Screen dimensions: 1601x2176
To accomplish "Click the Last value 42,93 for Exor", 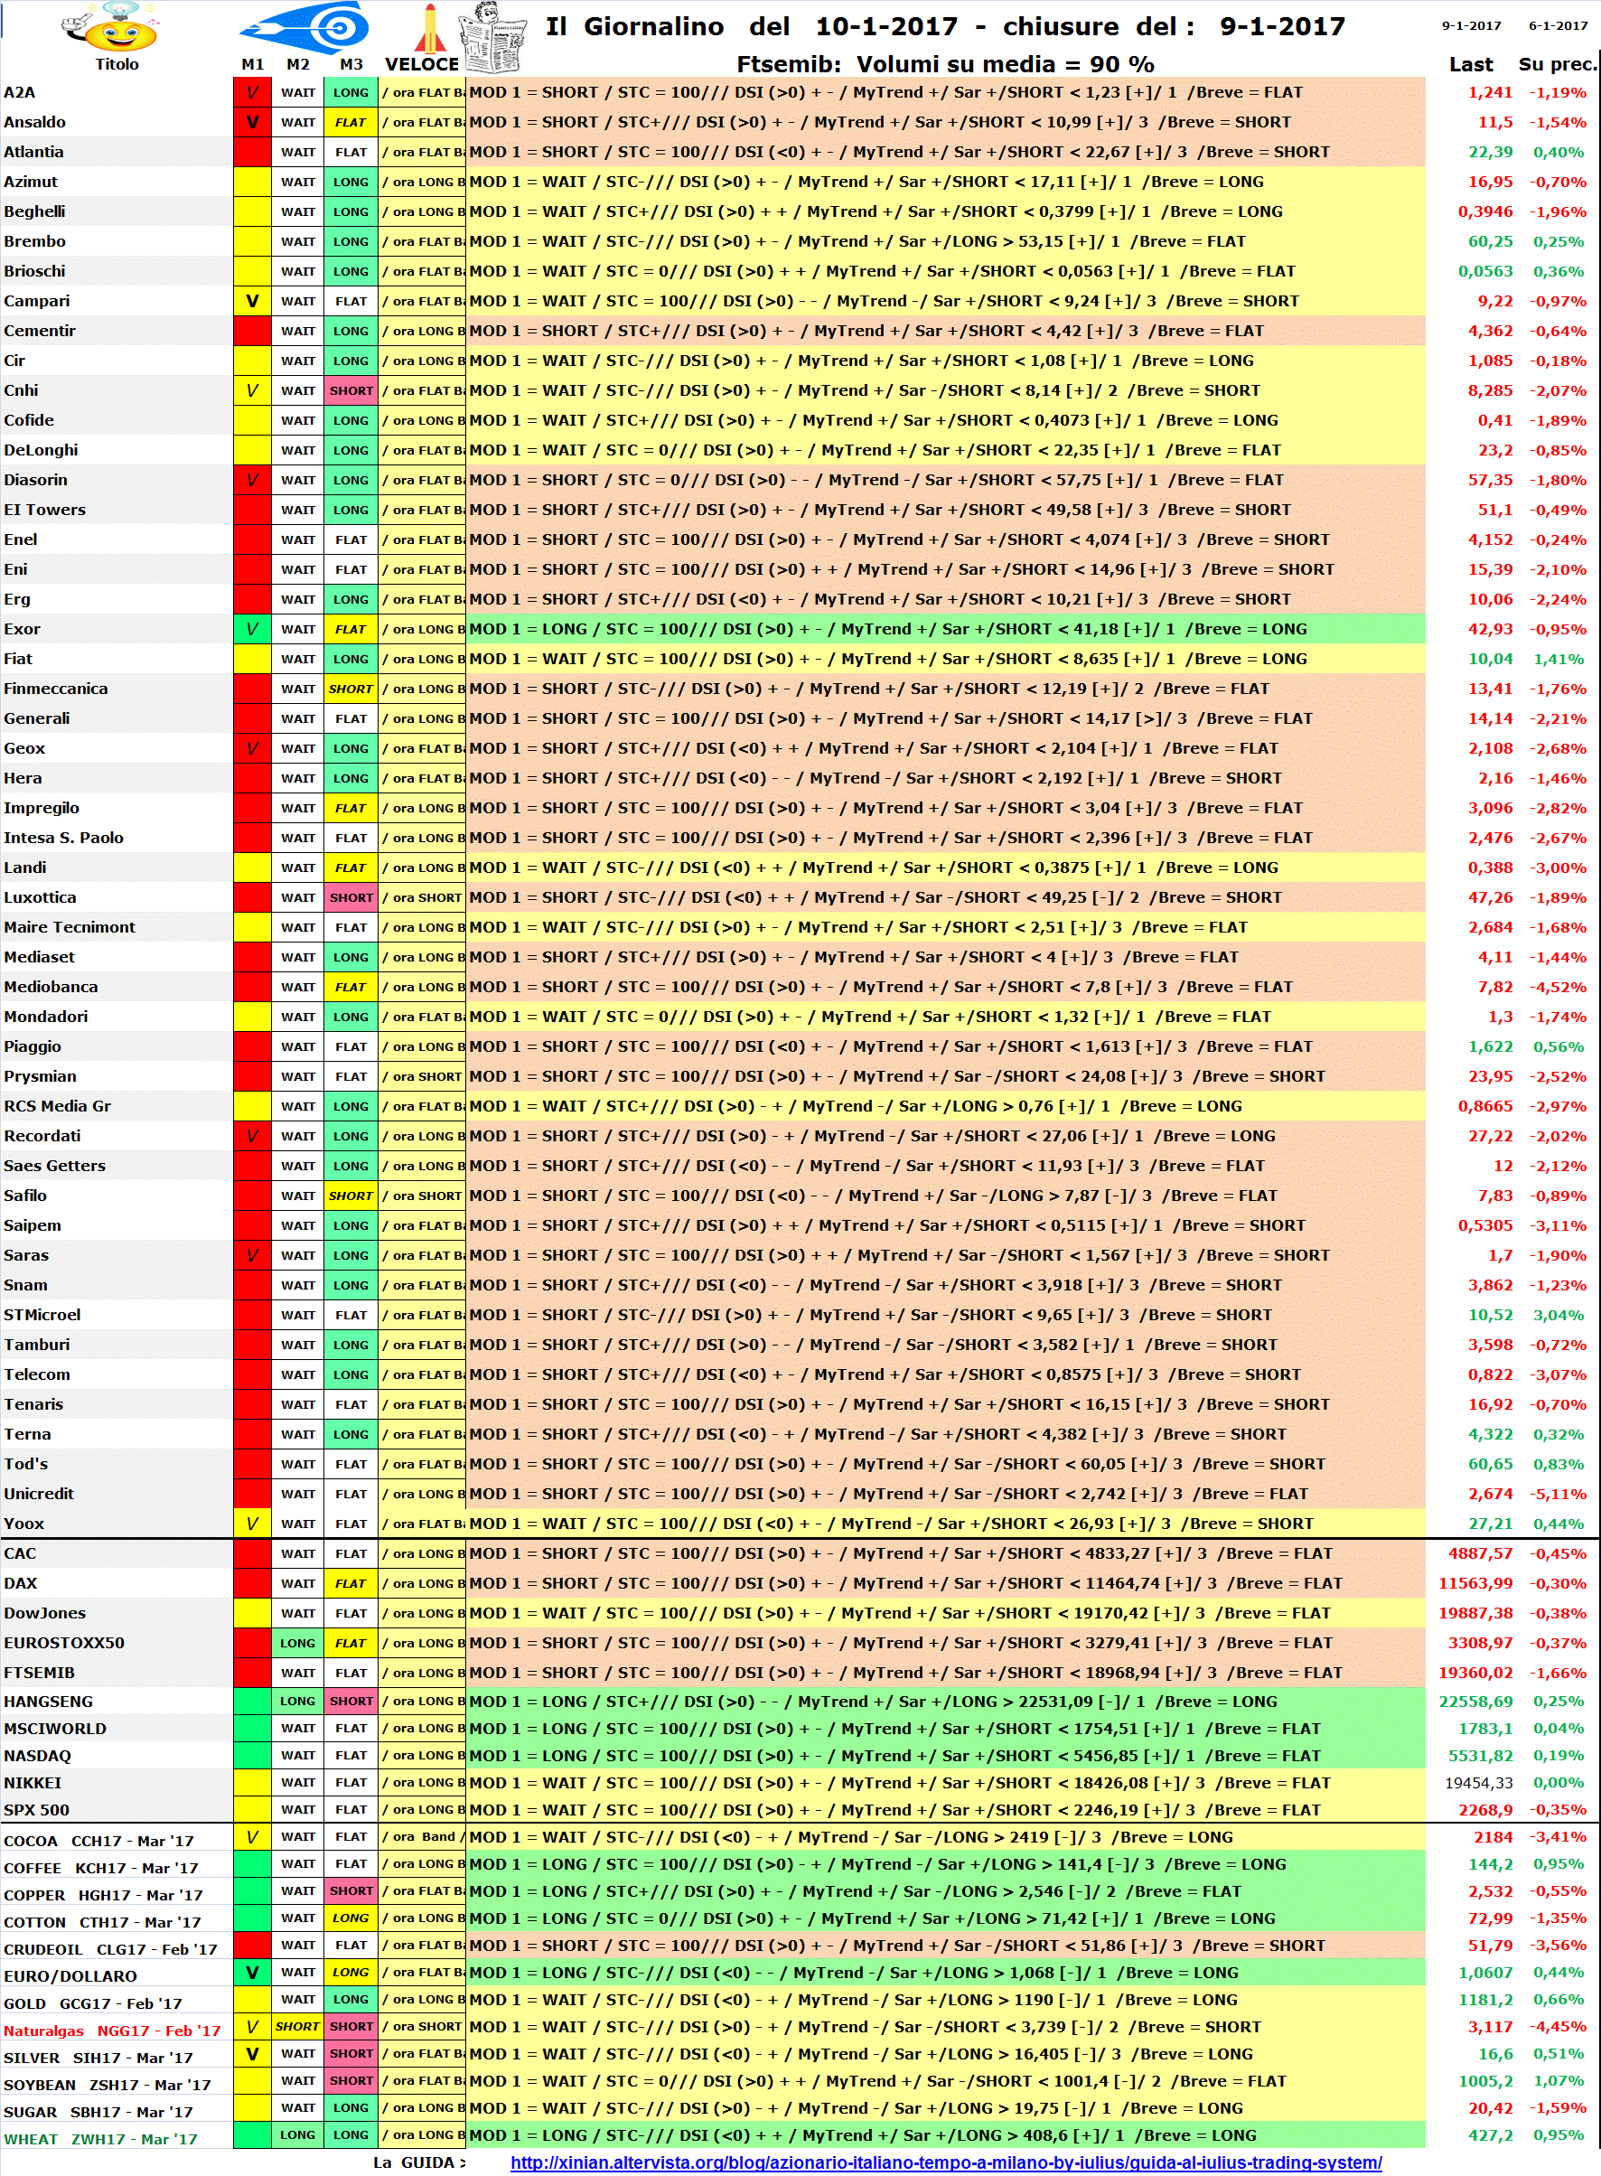I will tap(1490, 629).
